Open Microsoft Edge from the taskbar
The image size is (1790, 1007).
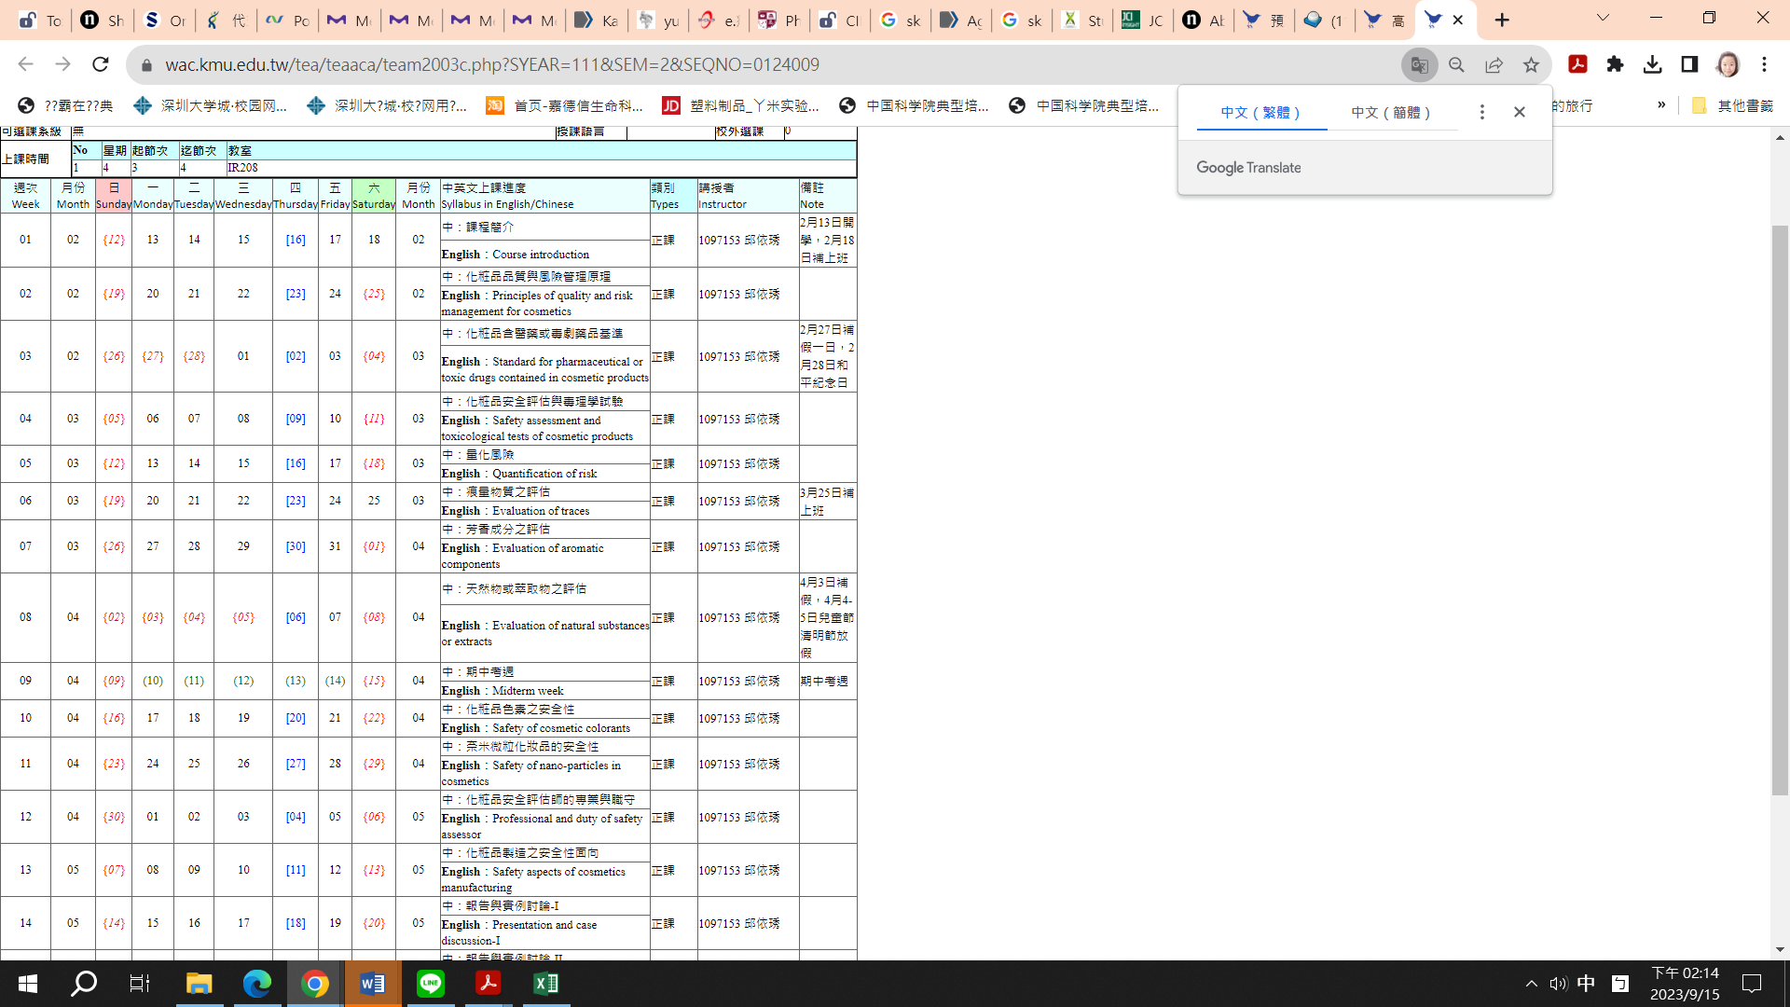click(x=256, y=984)
